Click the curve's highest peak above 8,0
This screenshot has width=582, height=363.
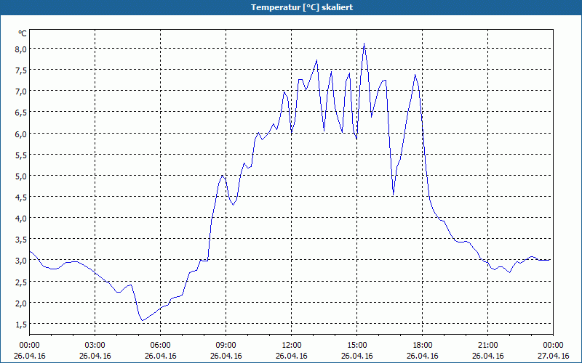point(364,44)
